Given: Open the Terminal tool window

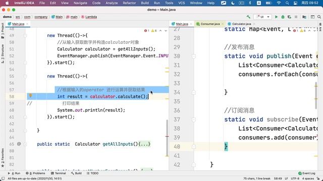Looking at the screenshot, I should (x=58, y=173).
